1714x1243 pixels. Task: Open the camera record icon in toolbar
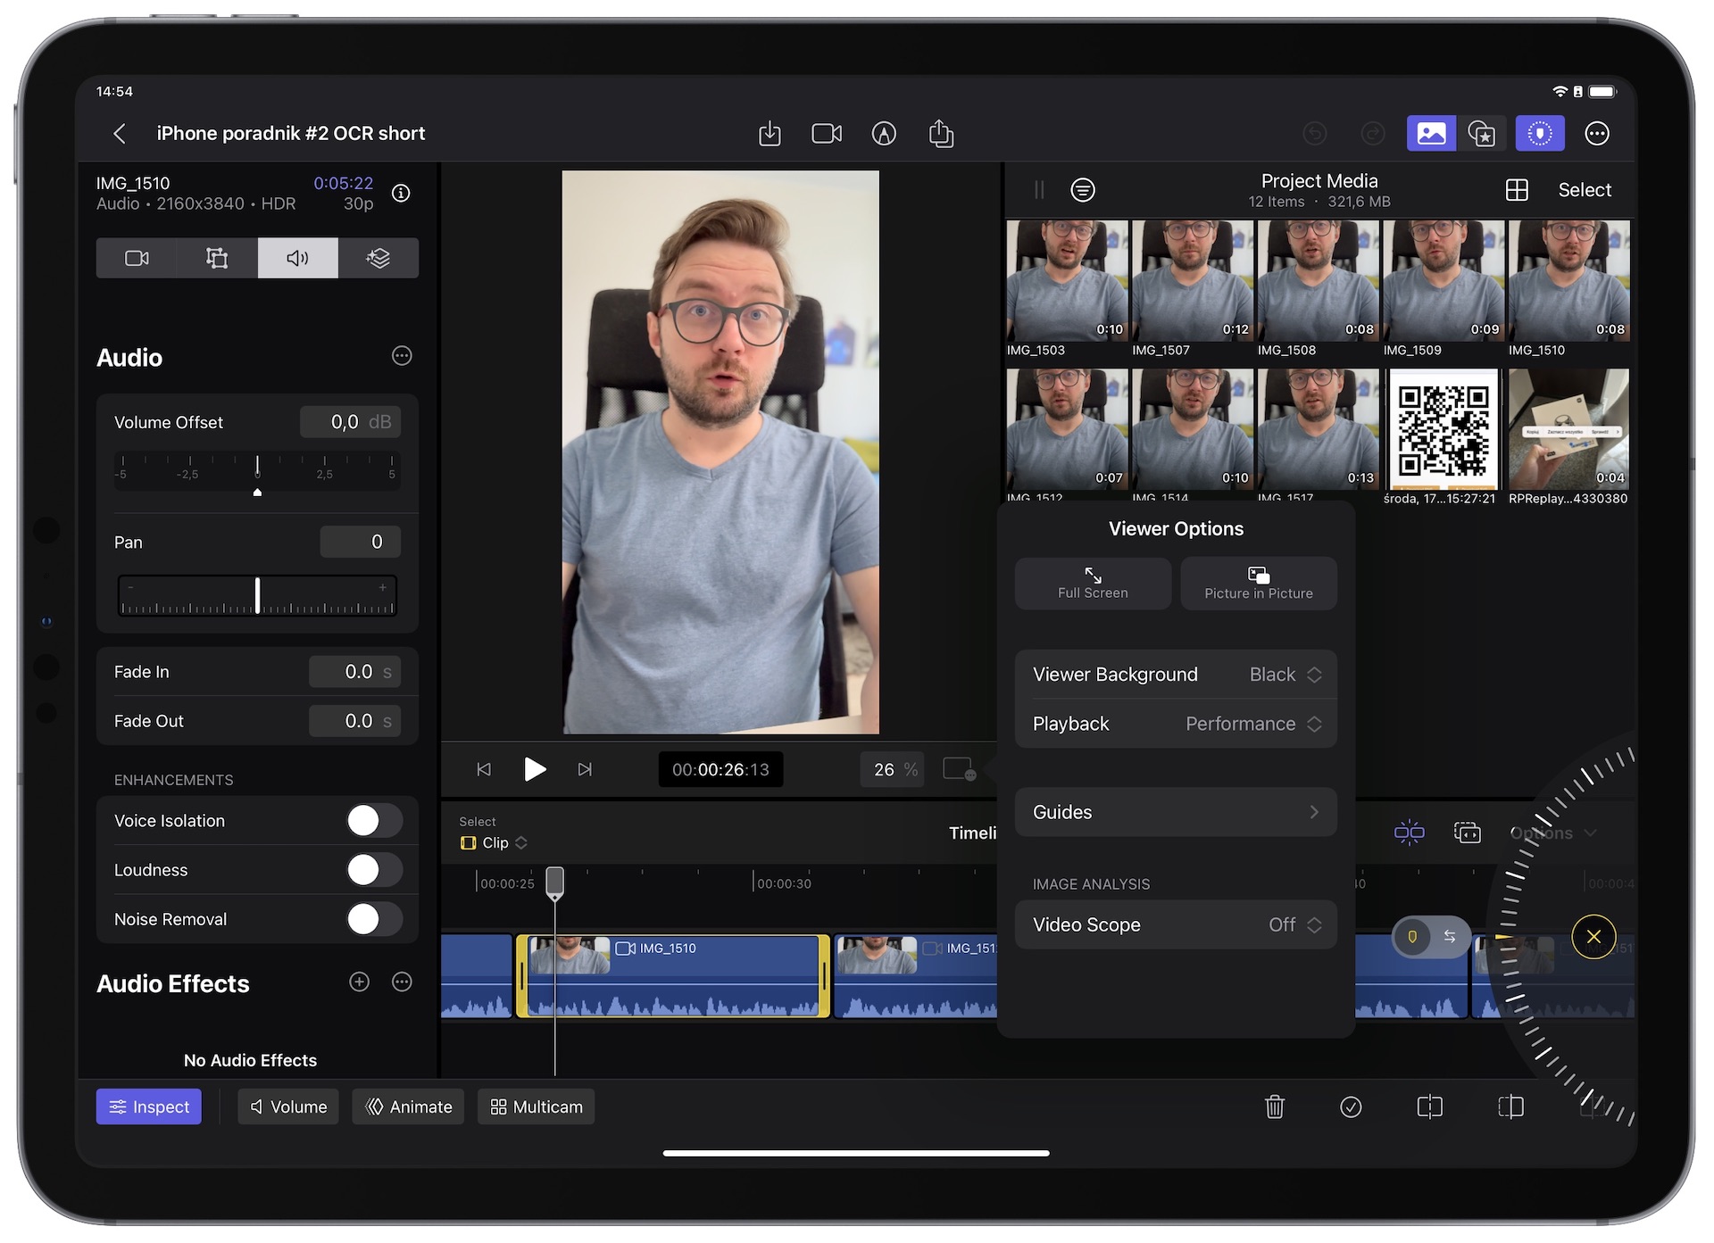coord(827,134)
